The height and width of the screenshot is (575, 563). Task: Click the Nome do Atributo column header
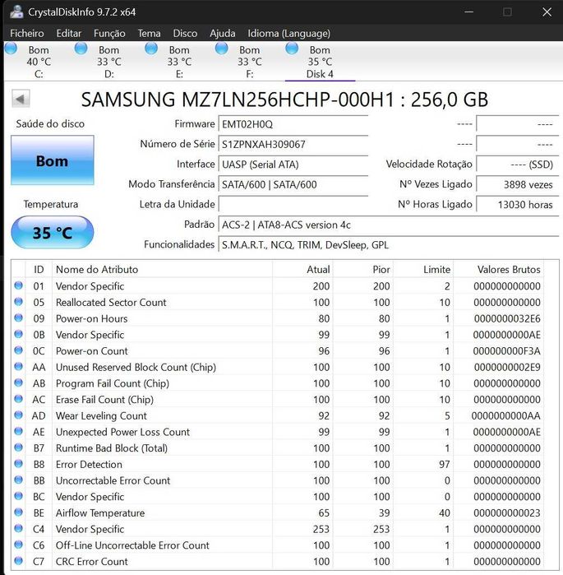162,269
